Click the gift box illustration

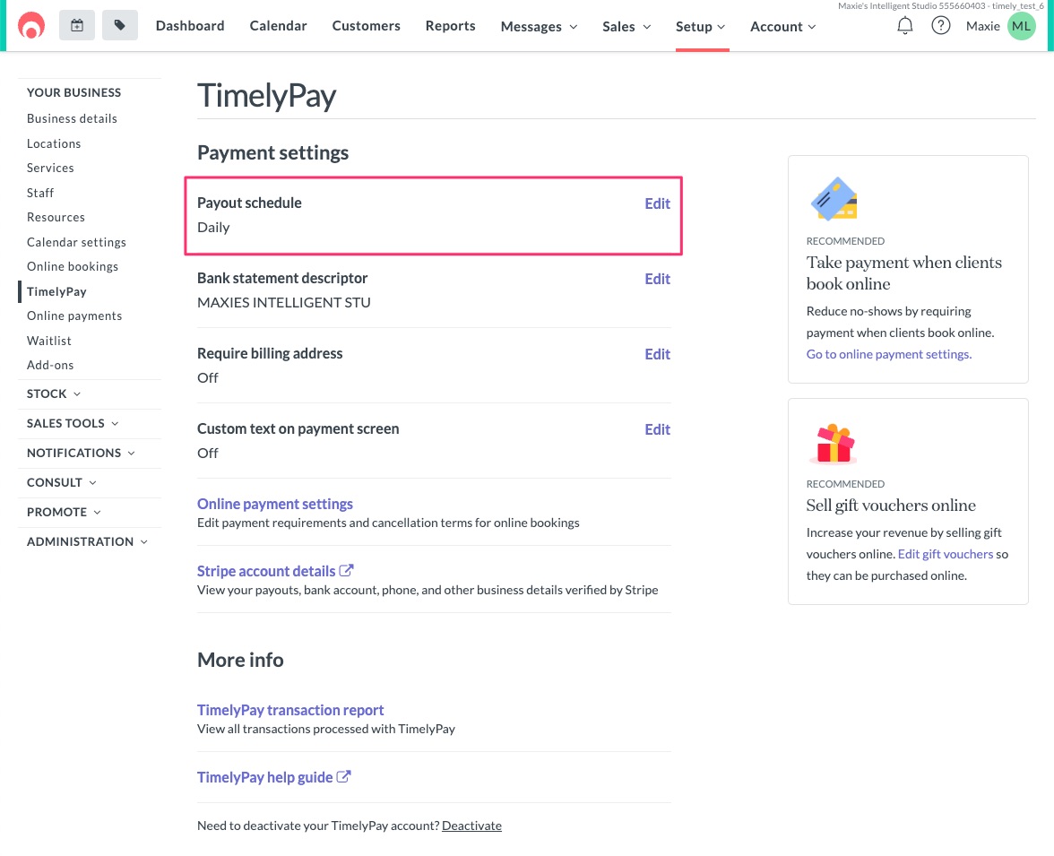point(834,444)
